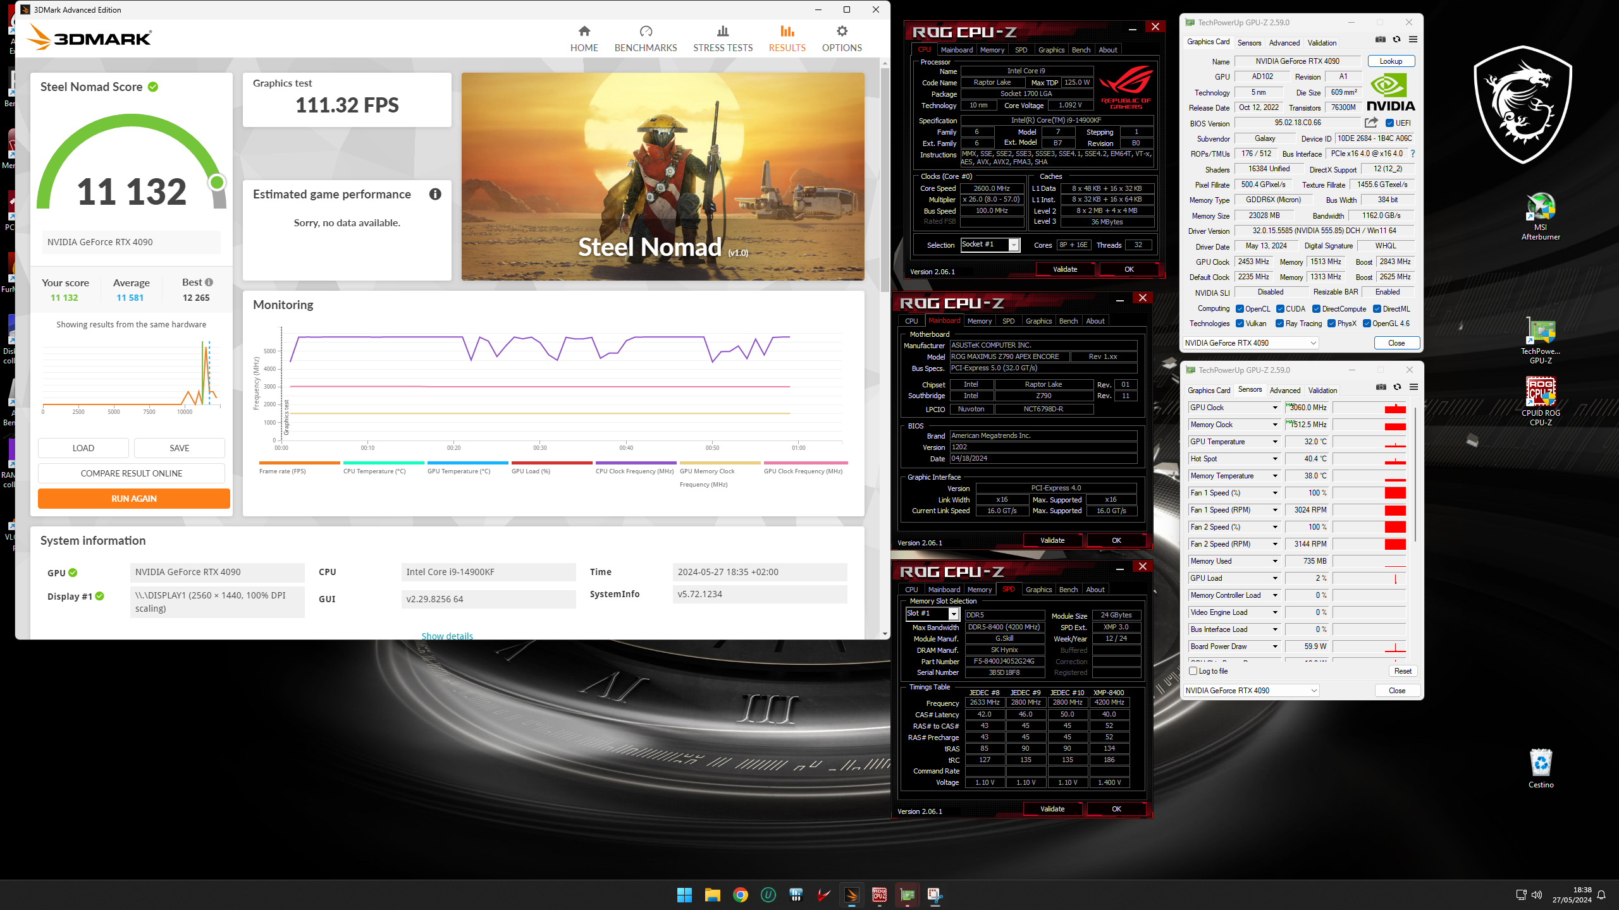Image resolution: width=1619 pixels, height=910 pixels.
Task: Click COMPARE RESULT ONLINE button
Action: 132,473
